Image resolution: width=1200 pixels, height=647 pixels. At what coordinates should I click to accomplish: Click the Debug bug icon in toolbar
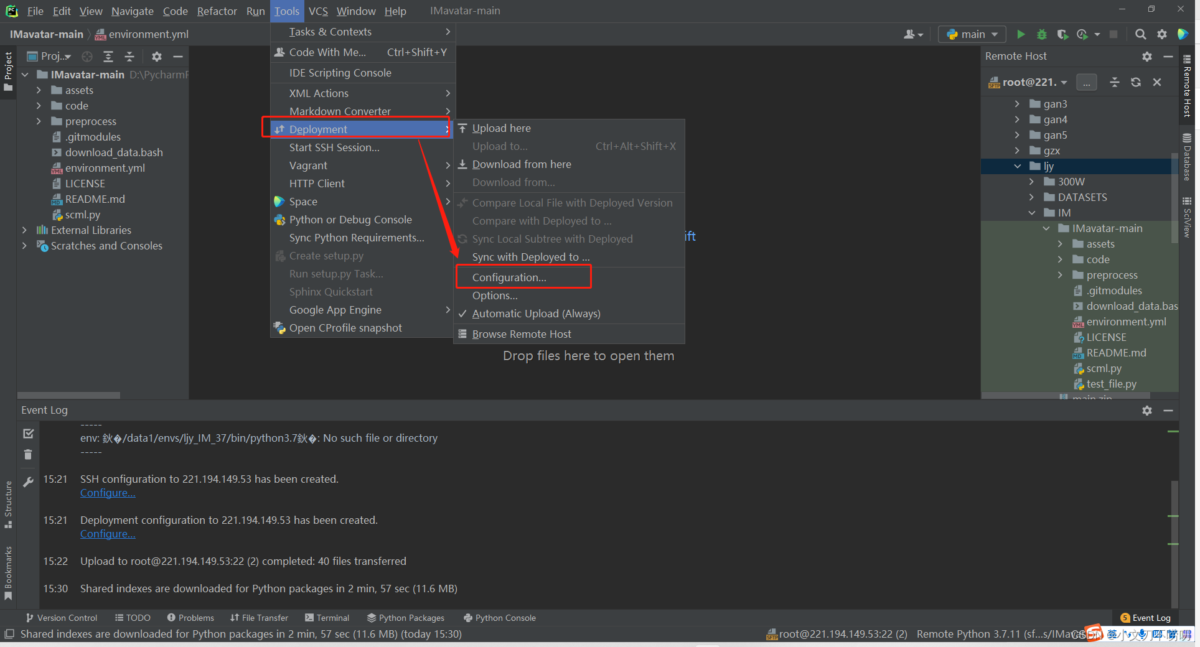[1042, 34]
